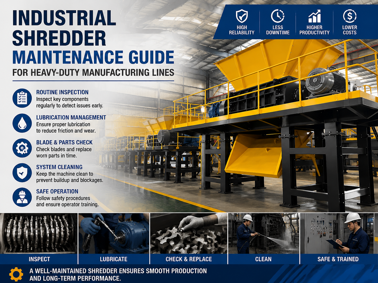Open the Clean pressure-washing photo
Image resolution: width=378 pixels, height=283 pixels.
(264, 233)
